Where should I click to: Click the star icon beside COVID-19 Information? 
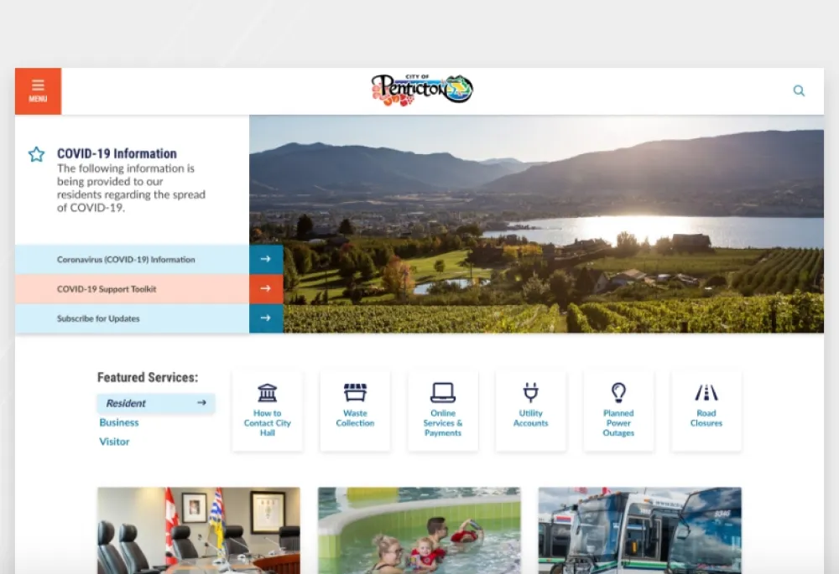(x=36, y=154)
